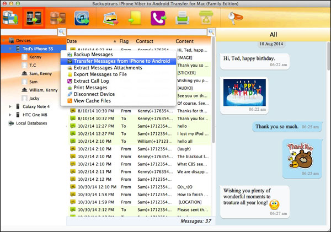The height and width of the screenshot is (232, 331).
Task: Select the 'Please sent th...' message row
Action: [140, 209]
